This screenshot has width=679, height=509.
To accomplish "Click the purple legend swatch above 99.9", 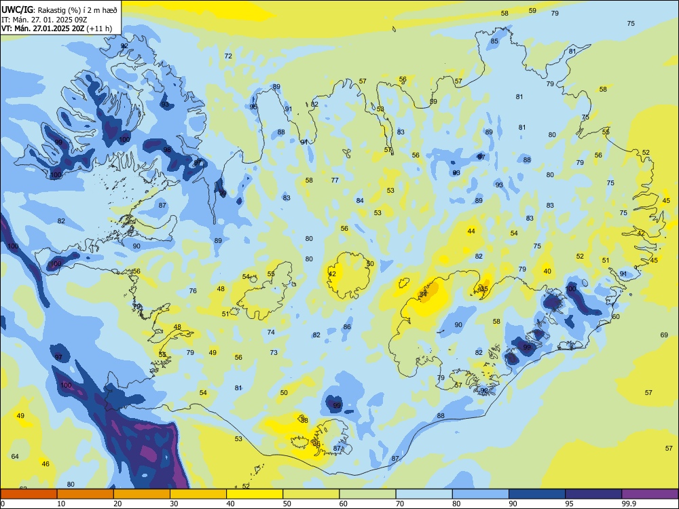I will tap(650, 494).
